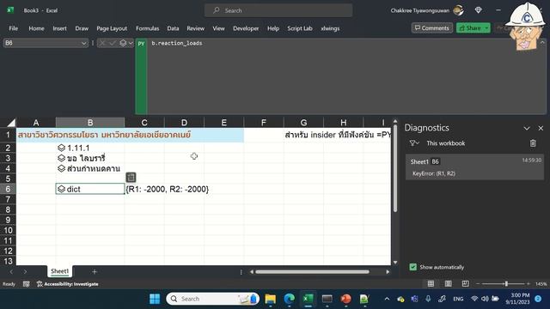Image resolution: width=550 pixels, height=309 pixels.
Task: Click Python object icon in cell B3
Action: [61, 158]
